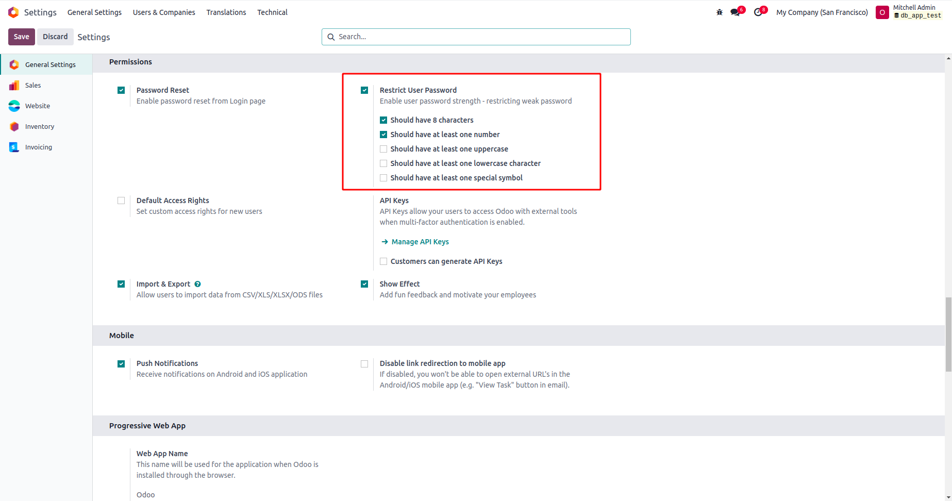Click the Odoo home menu logo

coord(13,12)
